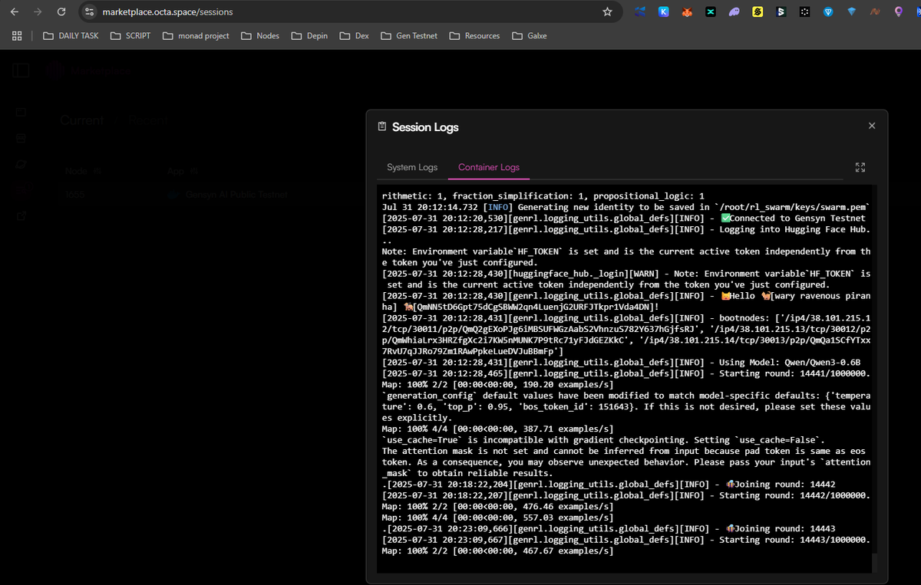
Task: Select the Container Logs tab
Action: (x=488, y=167)
